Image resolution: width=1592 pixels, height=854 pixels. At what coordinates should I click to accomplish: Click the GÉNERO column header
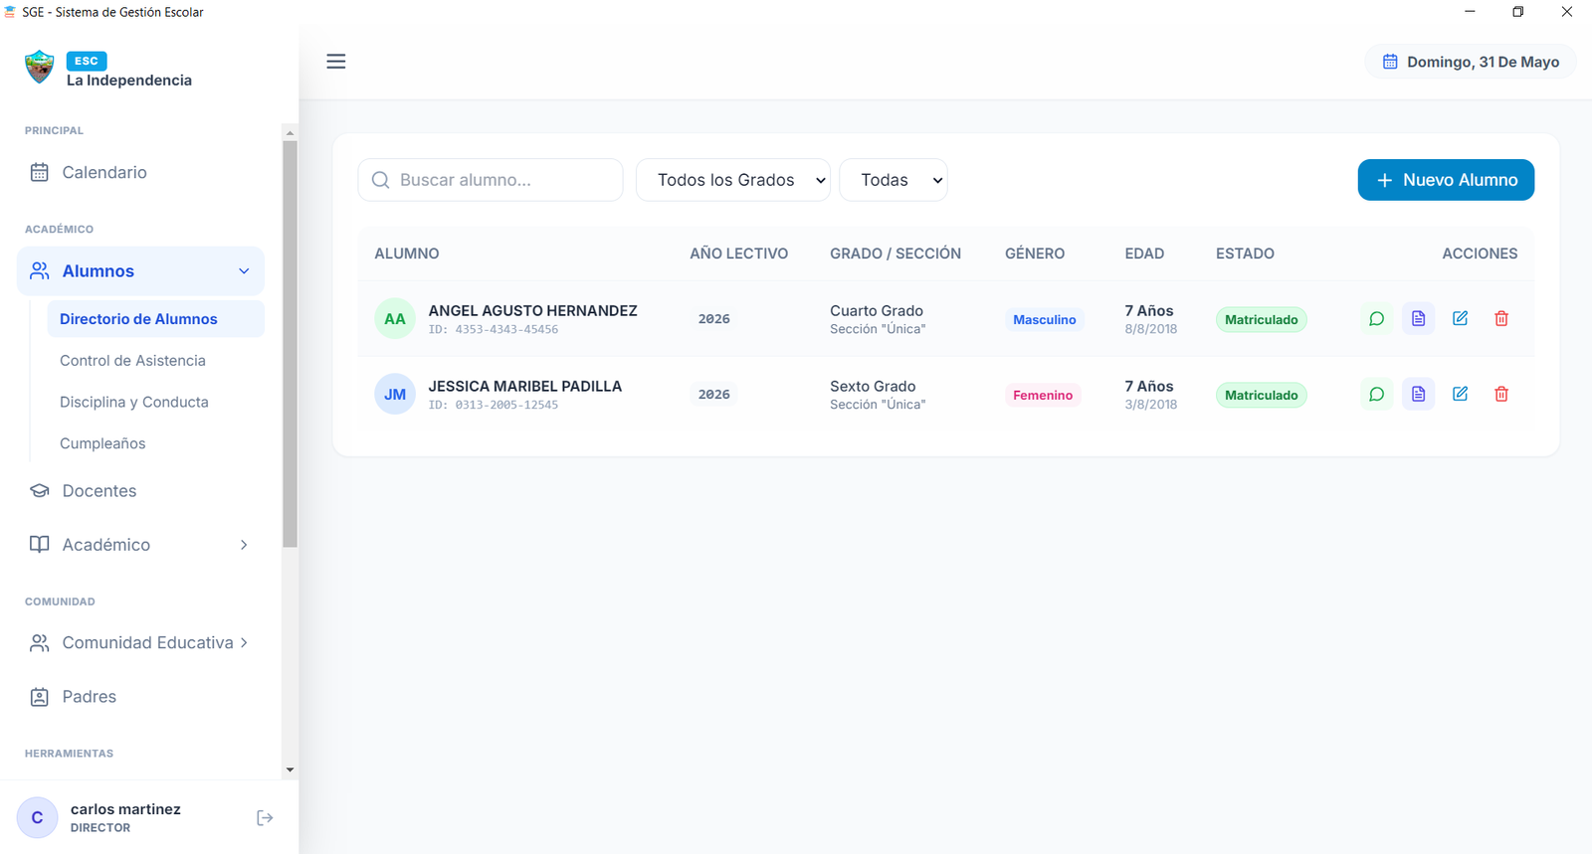coord(1035,254)
